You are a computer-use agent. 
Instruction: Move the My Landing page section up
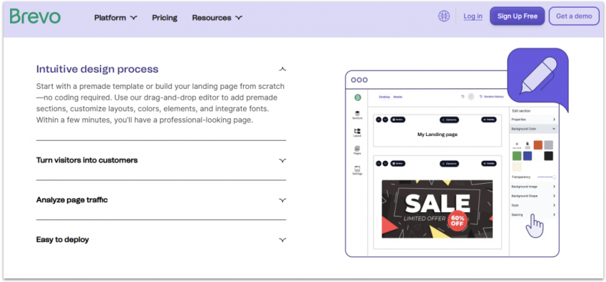coord(379,120)
